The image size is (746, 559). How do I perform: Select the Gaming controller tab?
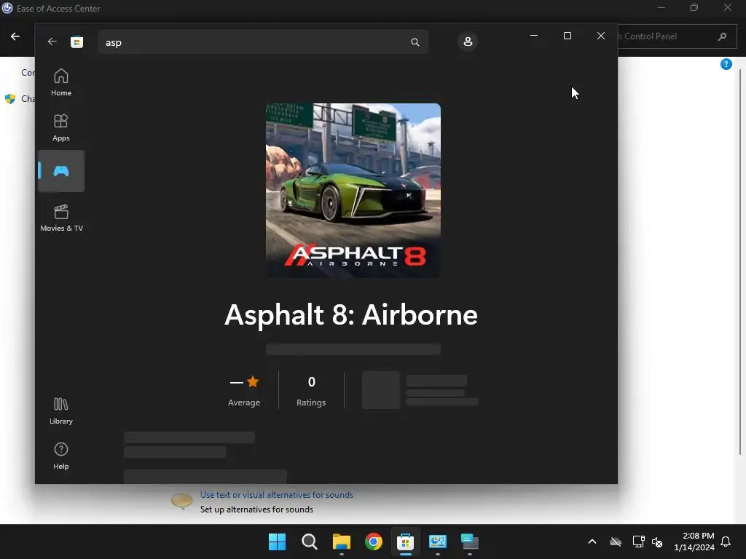61,171
